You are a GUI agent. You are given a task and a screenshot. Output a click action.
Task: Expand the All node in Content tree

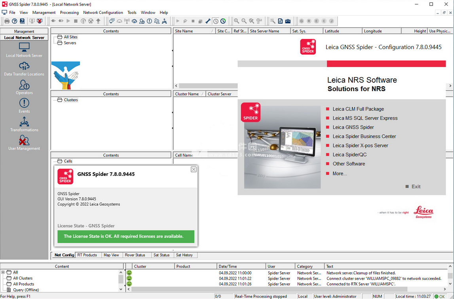(3, 272)
